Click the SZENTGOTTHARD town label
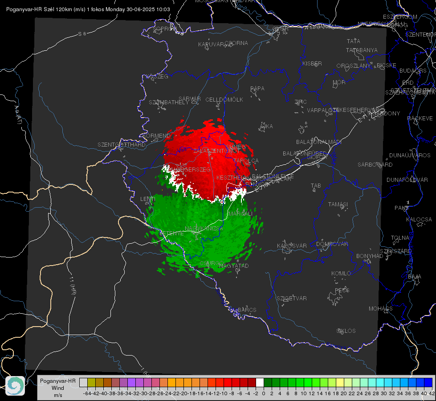 [x=122, y=145]
